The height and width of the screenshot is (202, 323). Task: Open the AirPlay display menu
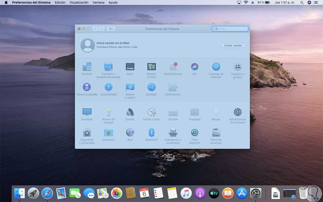[239, 3]
